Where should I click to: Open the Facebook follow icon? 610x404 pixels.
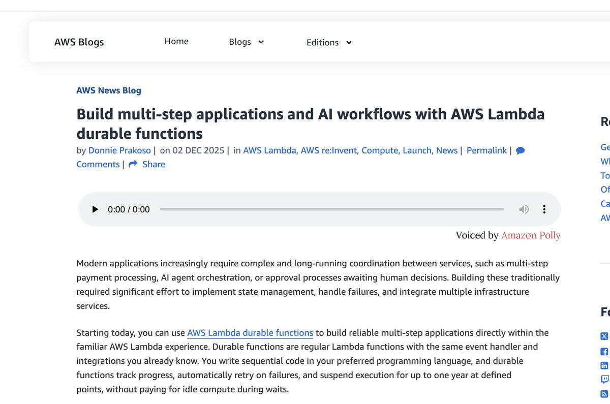click(x=604, y=351)
